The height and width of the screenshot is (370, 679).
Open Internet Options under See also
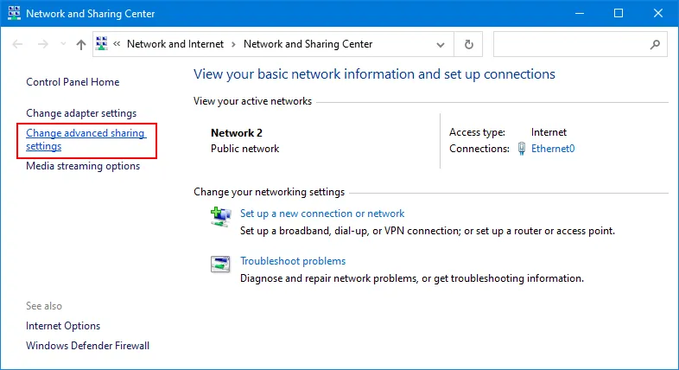coord(63,326)
